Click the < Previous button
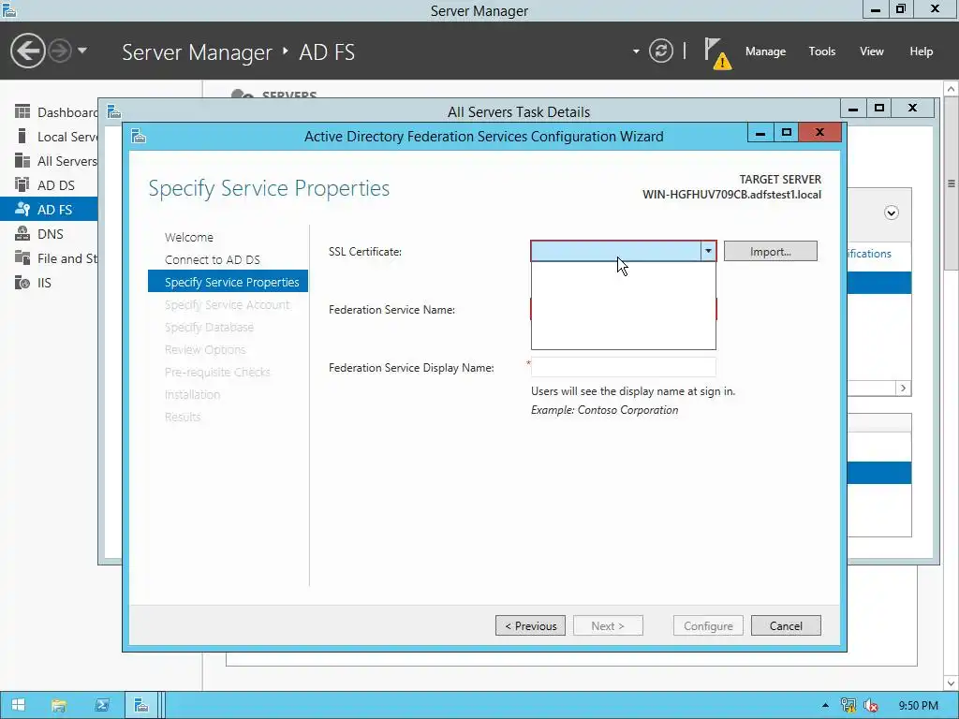This screenshot has height=719, width=959. [x=530, y=625]
